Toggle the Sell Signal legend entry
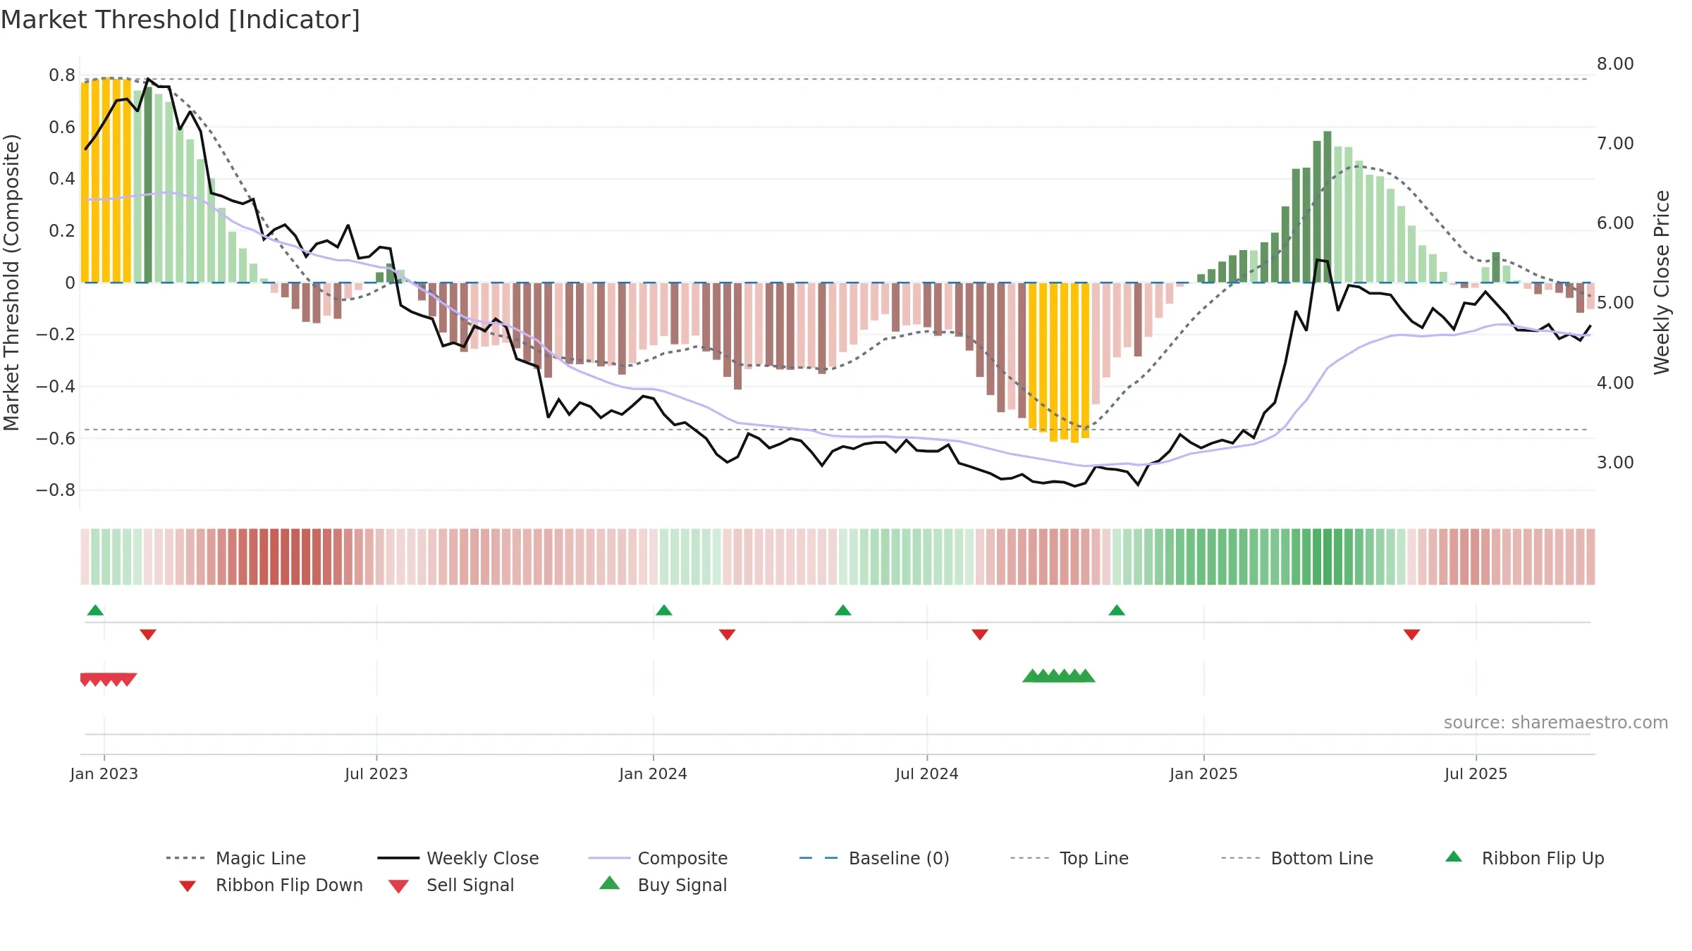1692x951 pixels. (x=451, y=885)
